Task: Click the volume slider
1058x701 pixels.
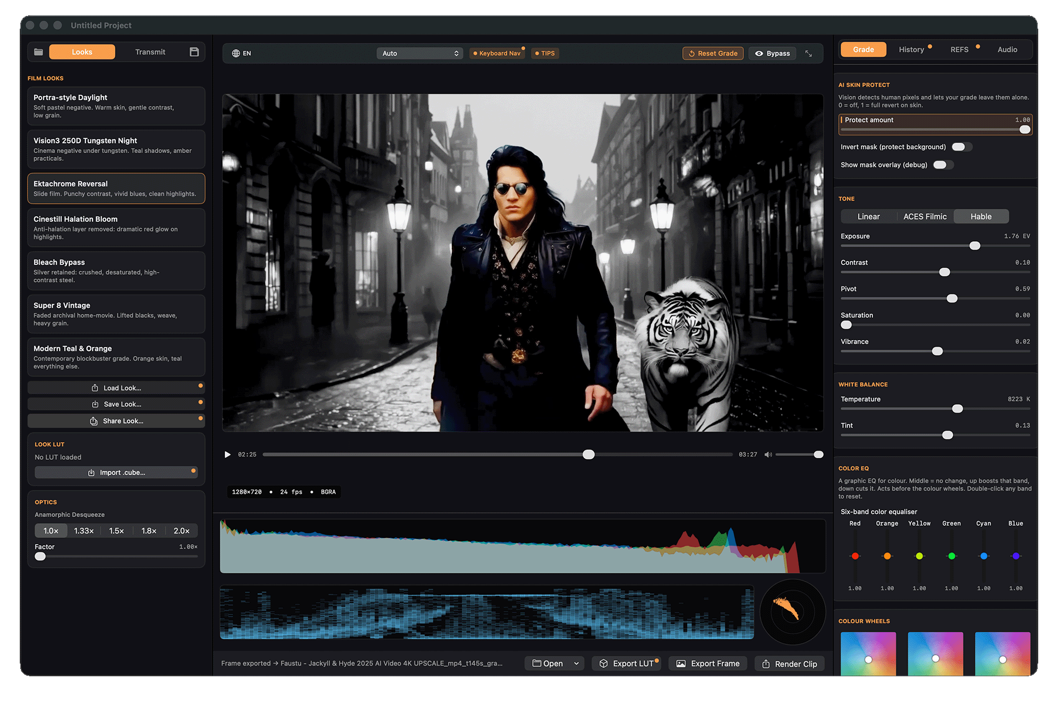Action: pos(799,454)
